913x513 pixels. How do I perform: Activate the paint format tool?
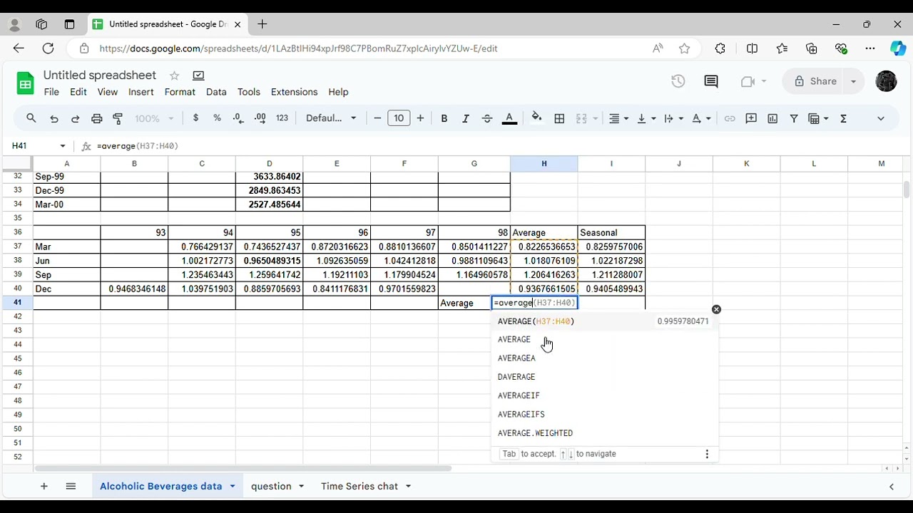pos(118,118)
